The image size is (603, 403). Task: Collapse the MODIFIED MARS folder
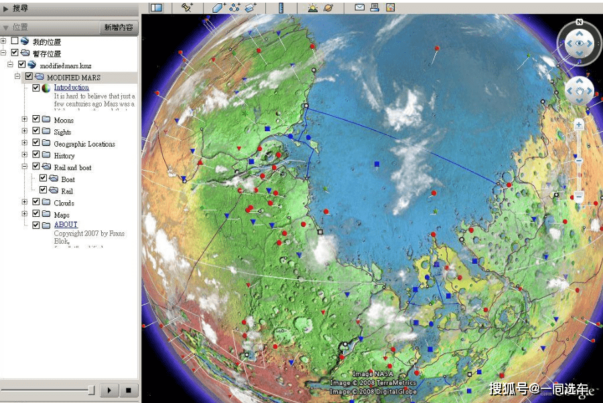(17, 76)
